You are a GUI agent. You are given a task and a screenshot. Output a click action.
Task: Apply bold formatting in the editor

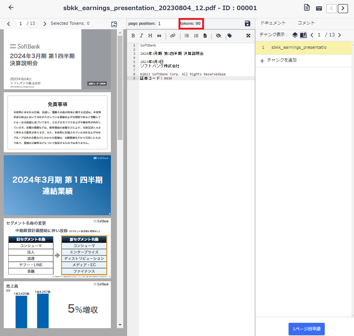click(133, 36)
